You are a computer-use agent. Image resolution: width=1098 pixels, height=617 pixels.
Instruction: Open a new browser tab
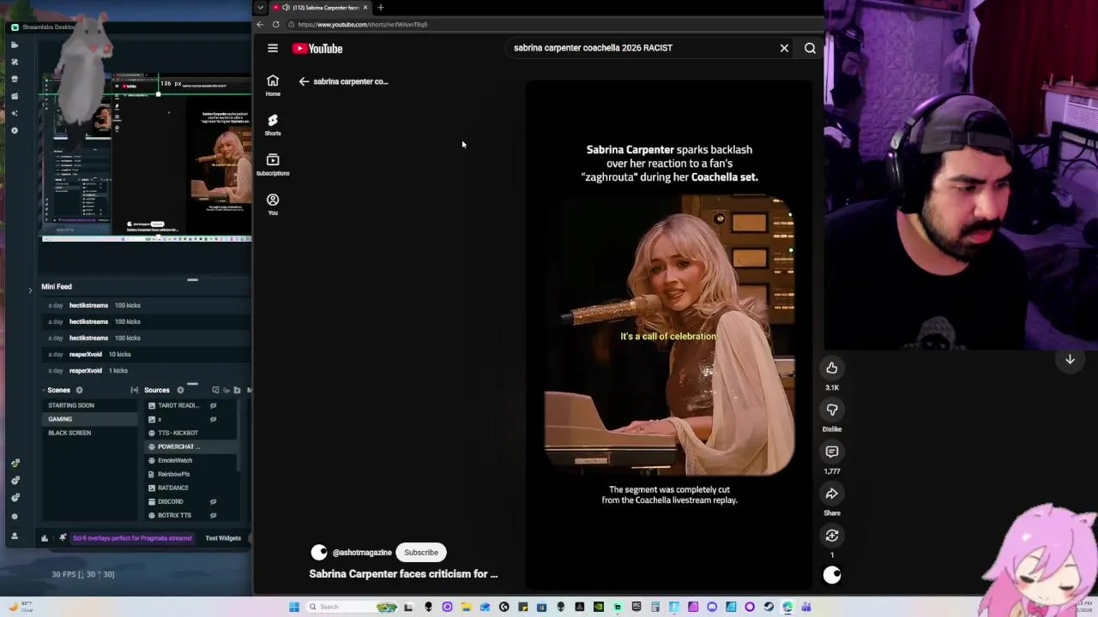pyautogui.click(x=380, y=8)
